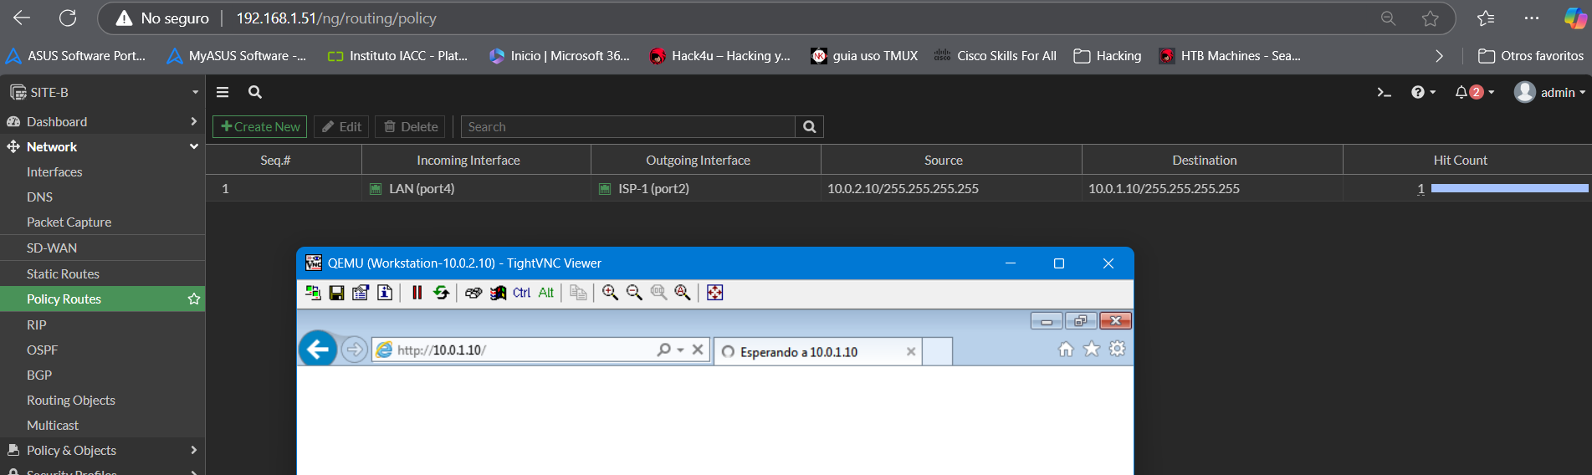Image resolution: width=1592 pixels, height=475 pixels.
Task: Click the policy routes Search field
Action: pos(627,127)
